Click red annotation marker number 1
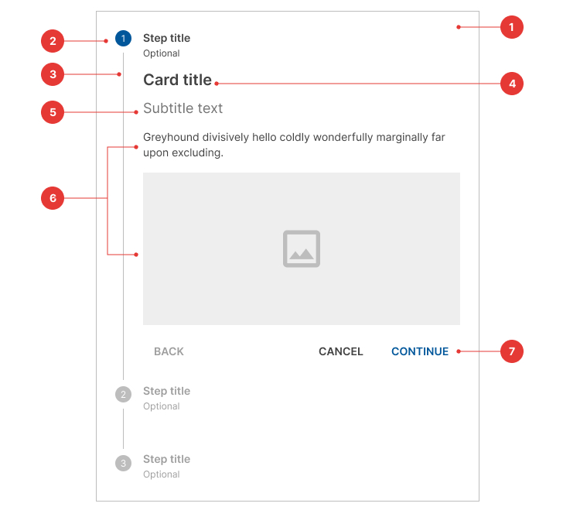The width and height of the screenshot is (563, 517). coord(512,28)
